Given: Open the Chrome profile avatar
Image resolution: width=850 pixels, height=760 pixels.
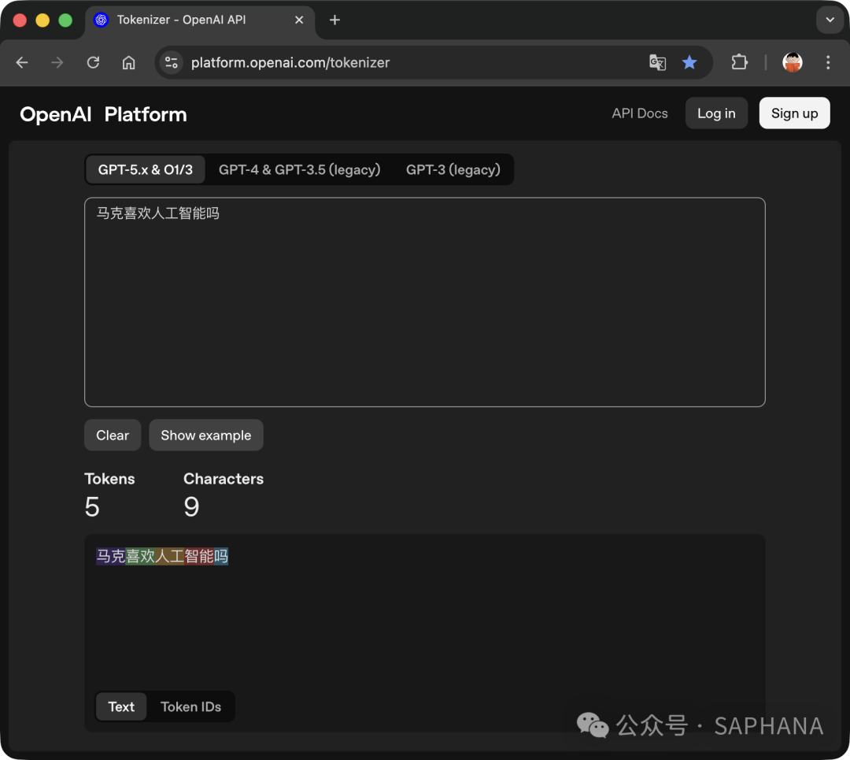Looking at the screenshot, I should (x=792, y=63).
